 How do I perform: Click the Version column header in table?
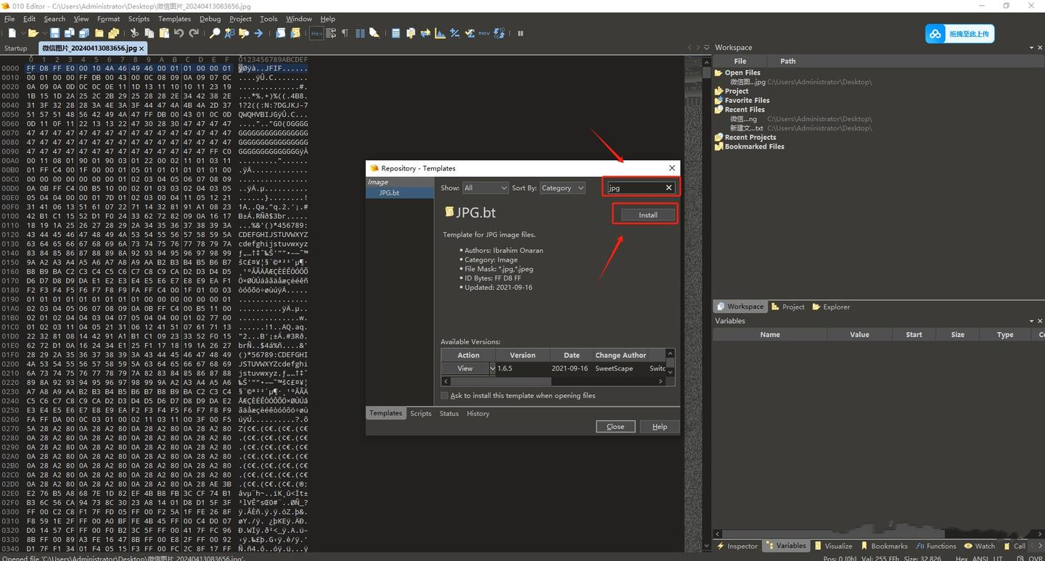[522, 355]
